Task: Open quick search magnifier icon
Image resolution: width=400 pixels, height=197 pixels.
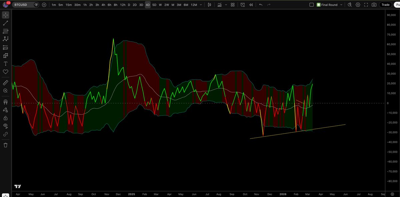Action: [350, 5]
